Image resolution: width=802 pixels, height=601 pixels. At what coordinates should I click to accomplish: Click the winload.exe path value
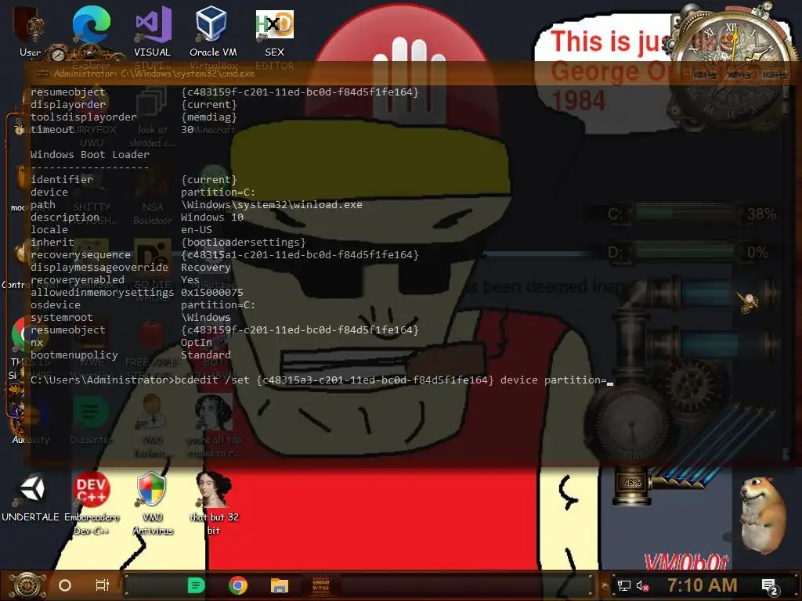[271, 204]
